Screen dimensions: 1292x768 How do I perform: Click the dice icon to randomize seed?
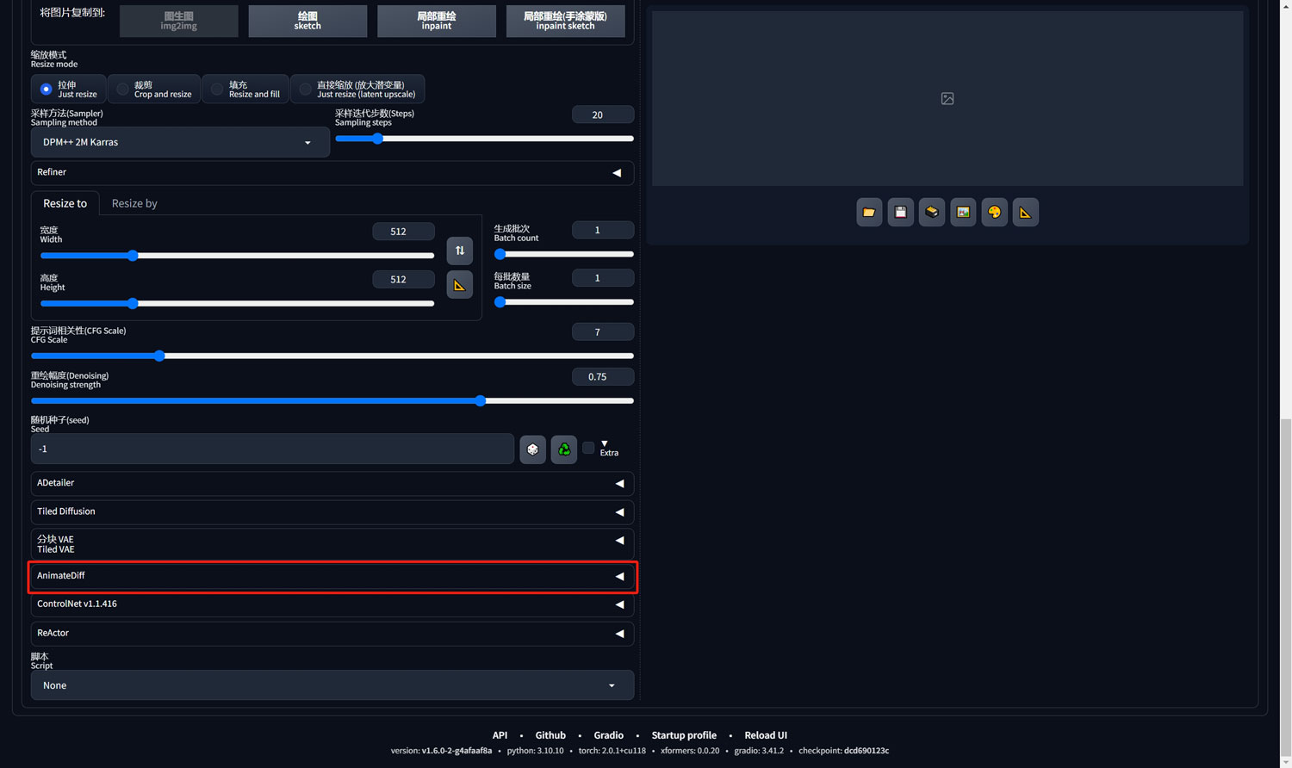532,449
